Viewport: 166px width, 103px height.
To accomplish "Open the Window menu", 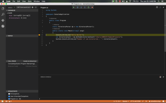I will pyautogui.click(x=37, y=1).
